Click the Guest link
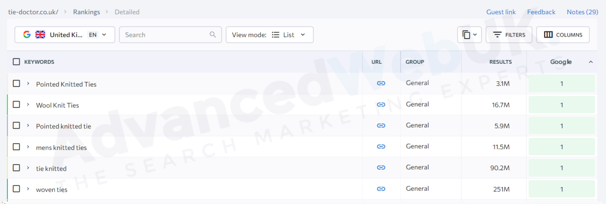This screenshot has height=204, width=606. point(501,12)
